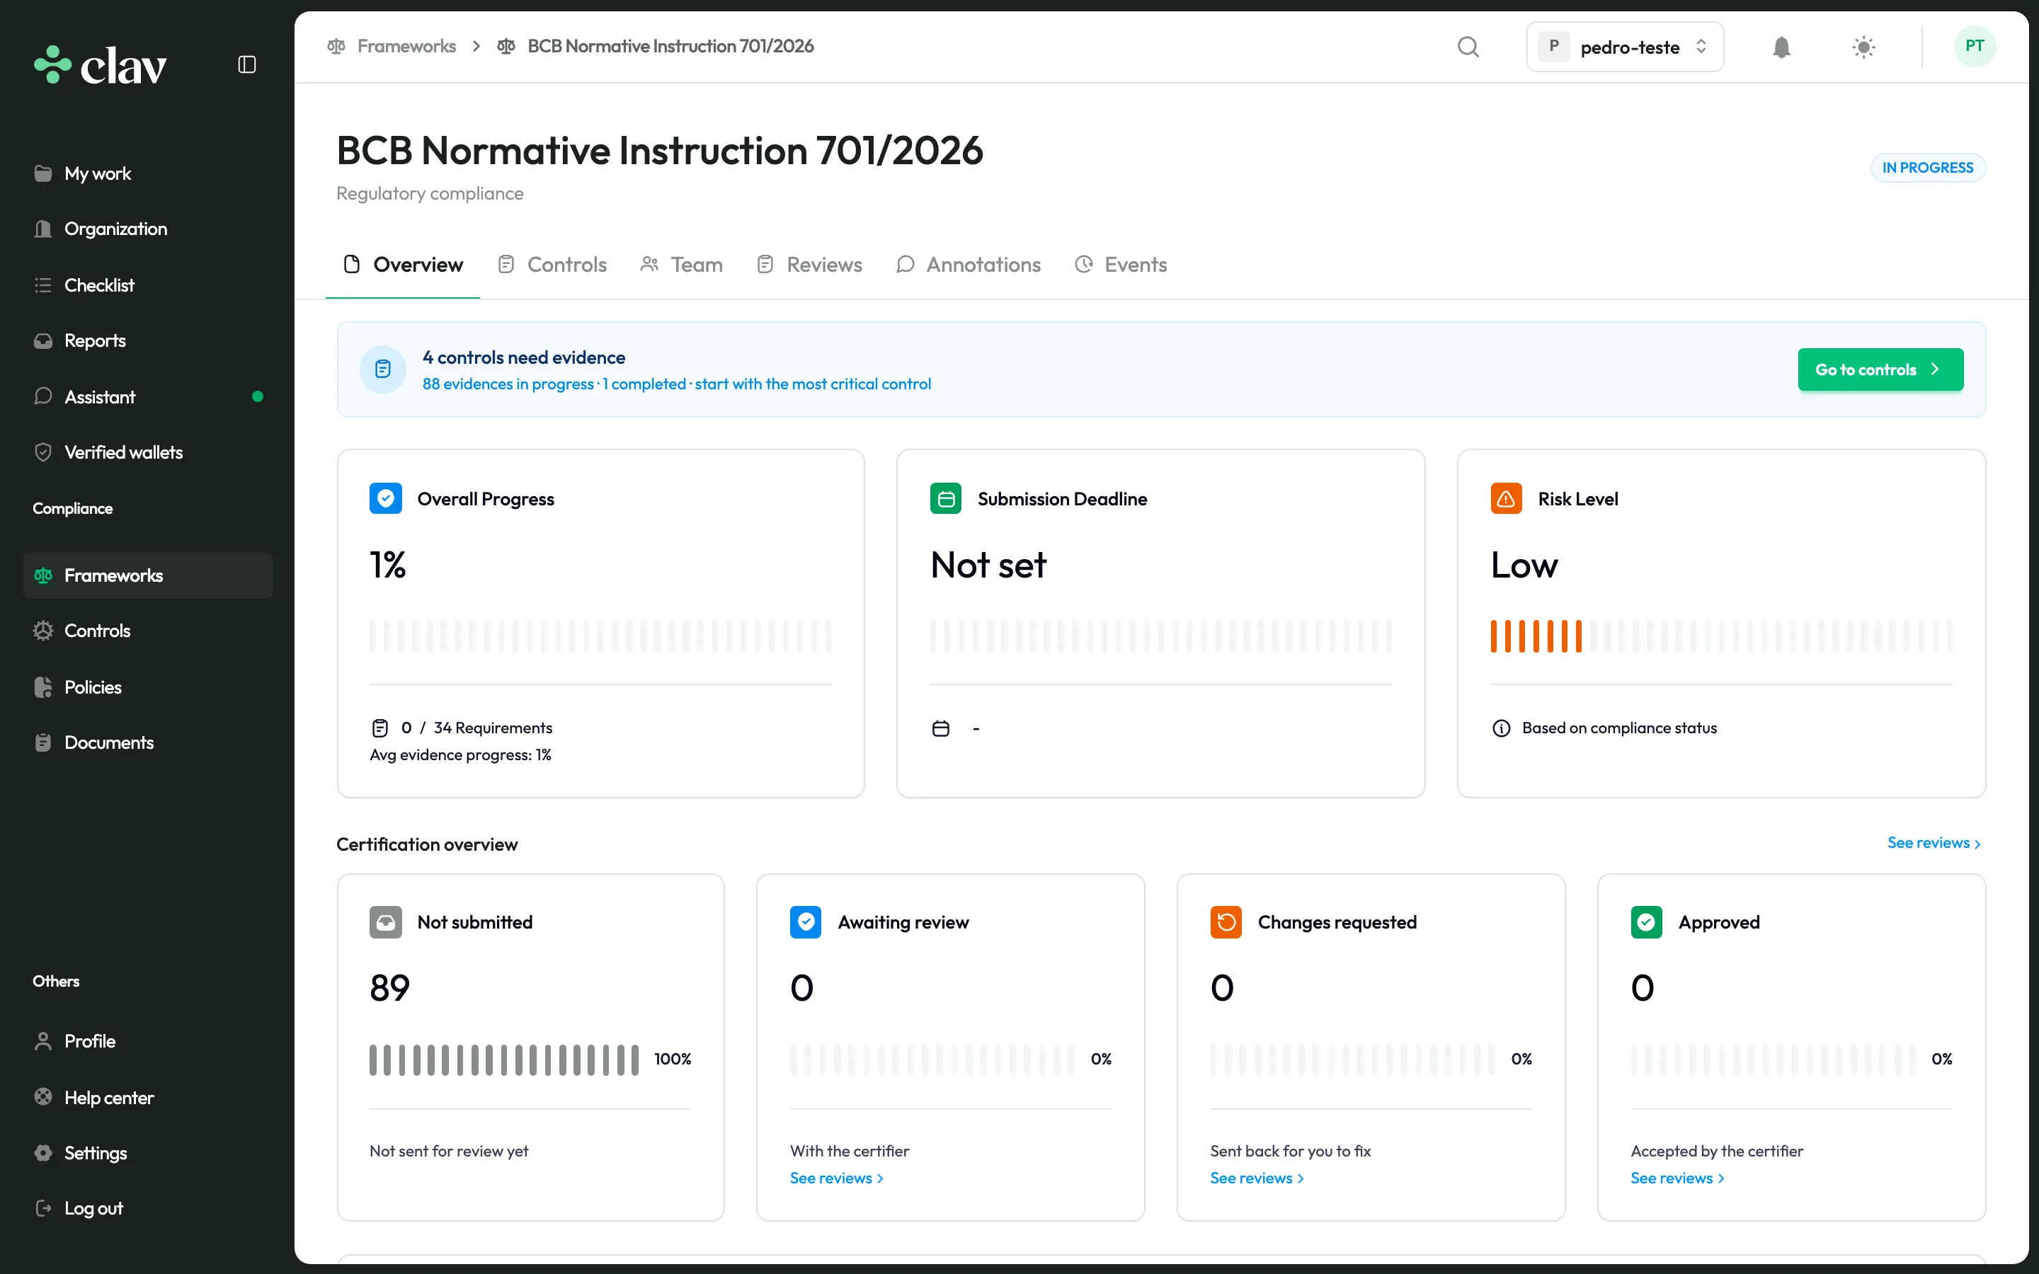
Task: Toggle light/dark theme sun icon
Action: (x=1863, y=47)
